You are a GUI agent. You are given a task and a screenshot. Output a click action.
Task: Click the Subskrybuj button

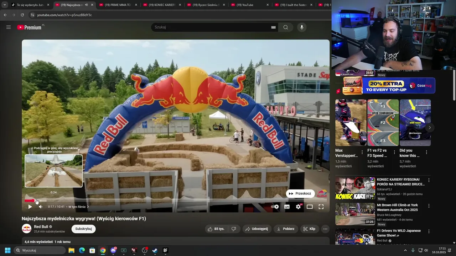pyautogui.click(x=83, y=229)
